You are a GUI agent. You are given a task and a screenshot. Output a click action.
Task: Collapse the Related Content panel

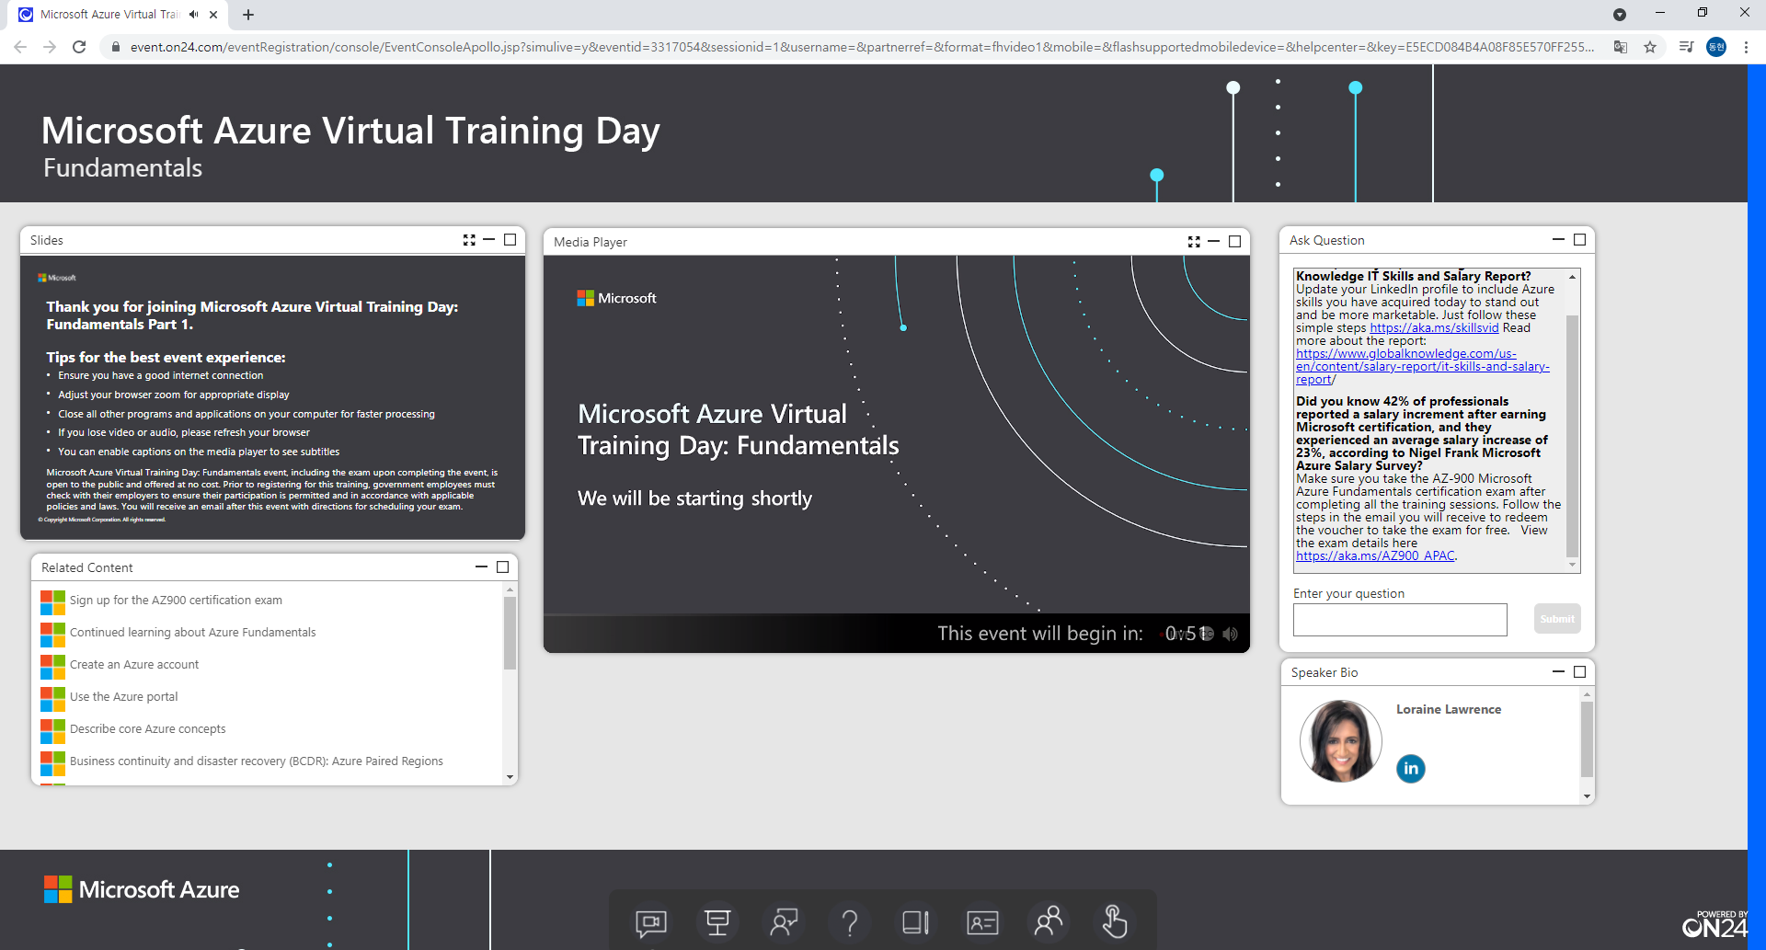[480, 567]
